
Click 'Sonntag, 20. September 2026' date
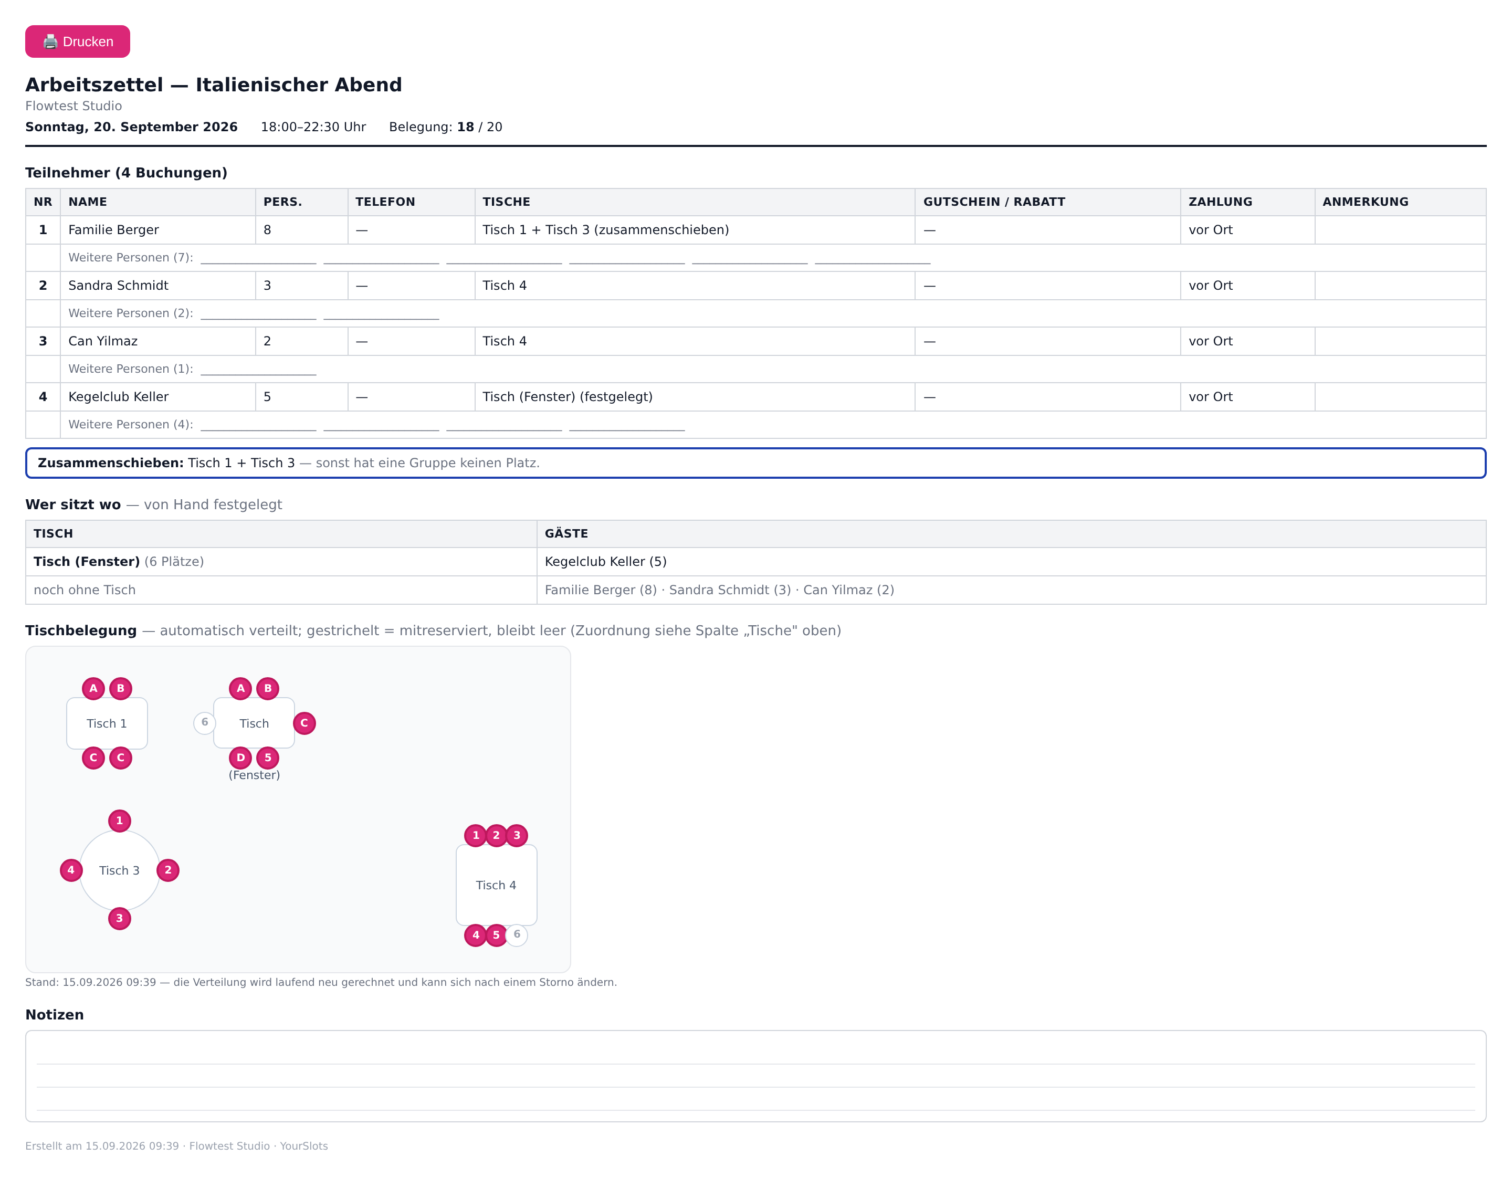coord(132,127)
